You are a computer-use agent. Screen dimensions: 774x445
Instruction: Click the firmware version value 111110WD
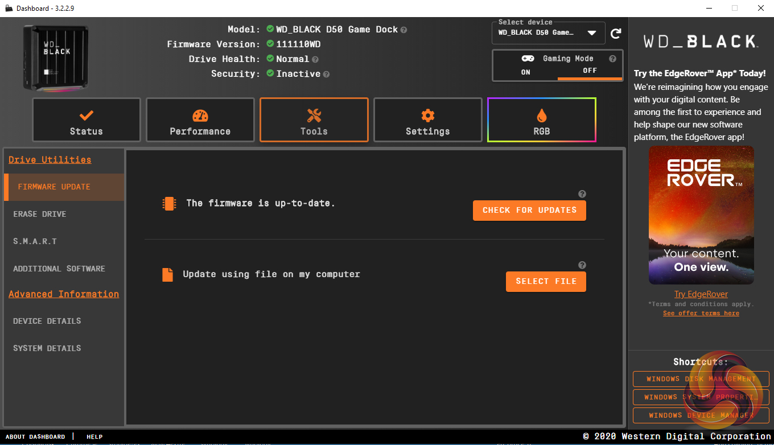(x=299, y=44)
